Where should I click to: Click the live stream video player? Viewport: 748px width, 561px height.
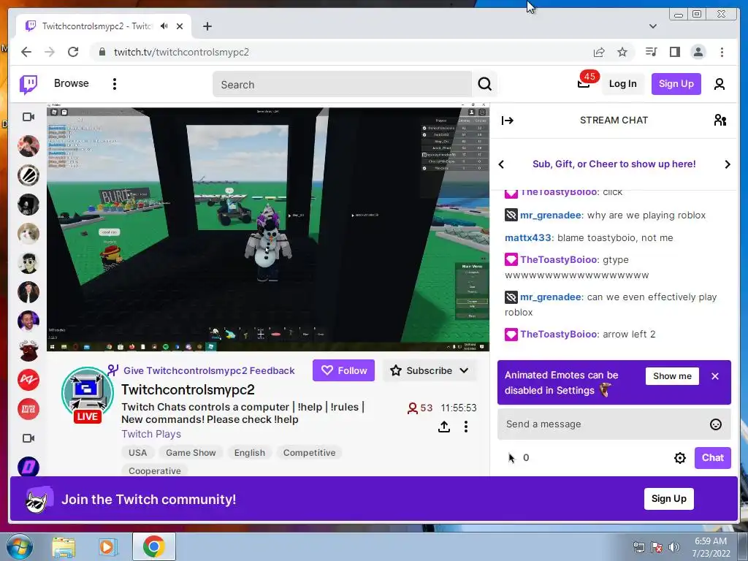[x=268, y=227]
